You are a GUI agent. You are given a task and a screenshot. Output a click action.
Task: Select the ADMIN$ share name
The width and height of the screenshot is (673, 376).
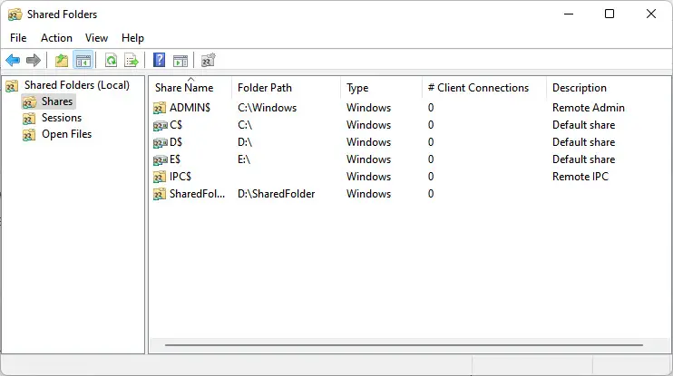[x=190, y=108]
